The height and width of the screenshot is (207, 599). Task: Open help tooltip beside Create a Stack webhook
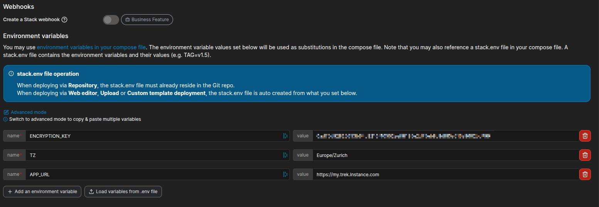64,20
